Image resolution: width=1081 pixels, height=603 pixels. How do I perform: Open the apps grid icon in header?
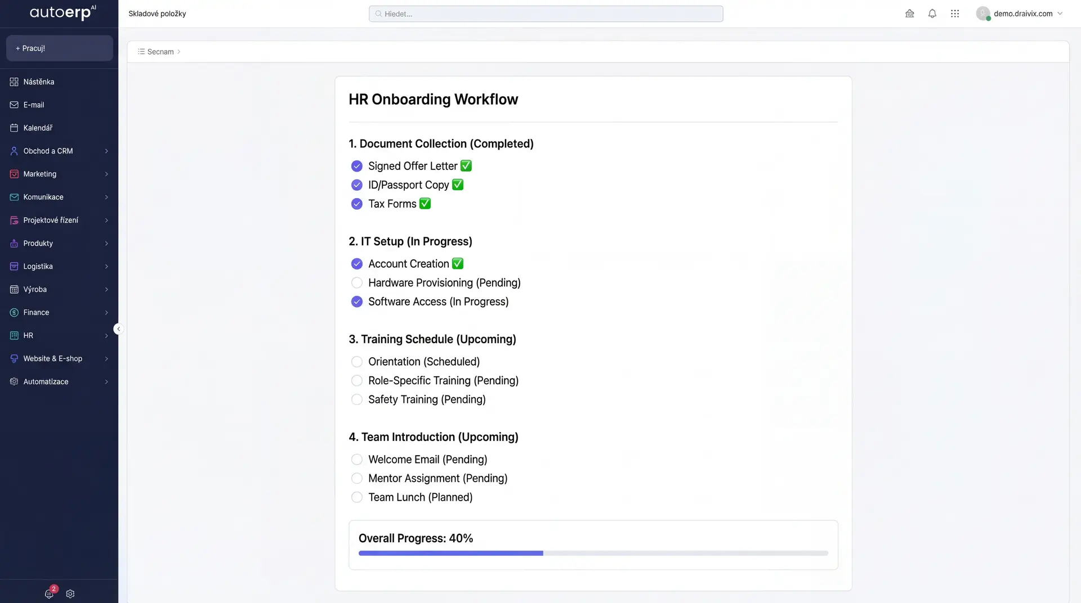coord(955,13)
